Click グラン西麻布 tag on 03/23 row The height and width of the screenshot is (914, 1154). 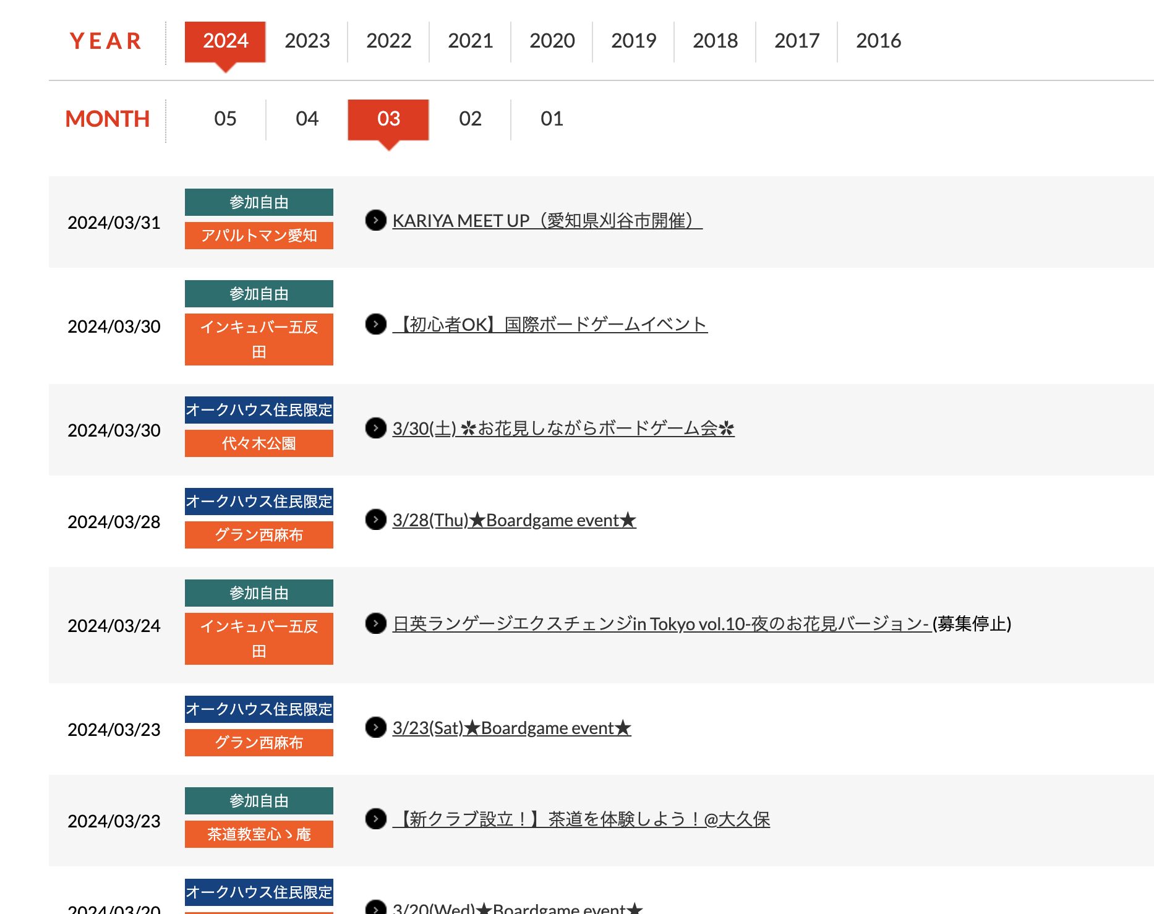259,743
